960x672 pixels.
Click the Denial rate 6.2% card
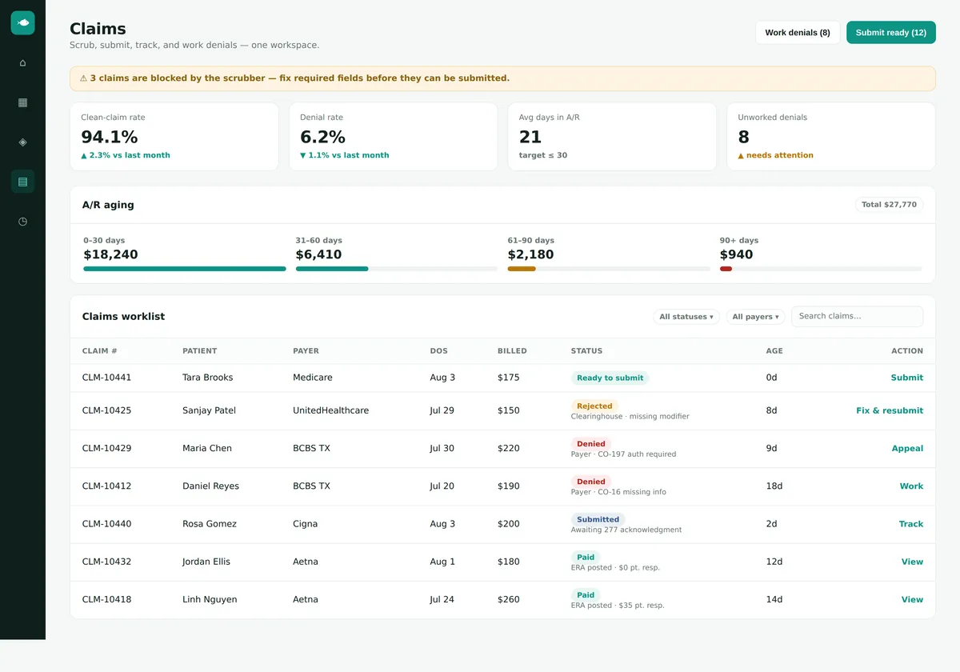(393, 136)
